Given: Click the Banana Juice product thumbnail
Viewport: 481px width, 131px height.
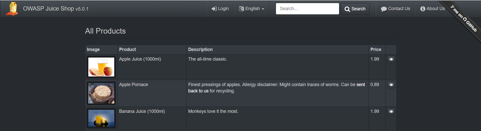Looking at the screenshot, I should (101, 118).
